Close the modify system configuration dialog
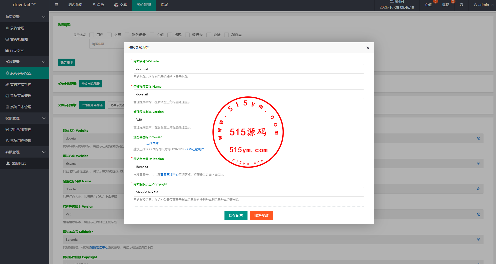The height and width of the screenshot is (264, 496). (x=368, y=48)
